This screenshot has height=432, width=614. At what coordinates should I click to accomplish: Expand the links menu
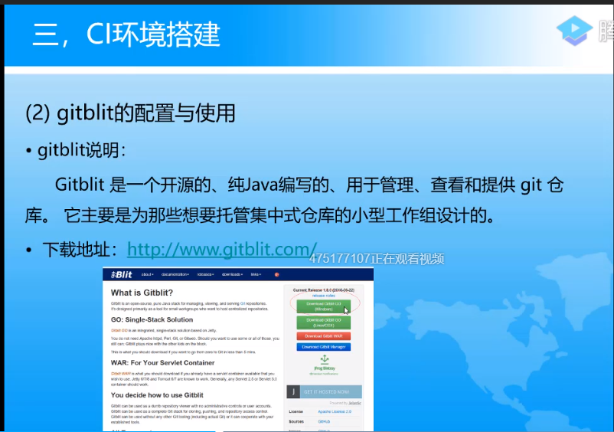[x=256, y=274]
